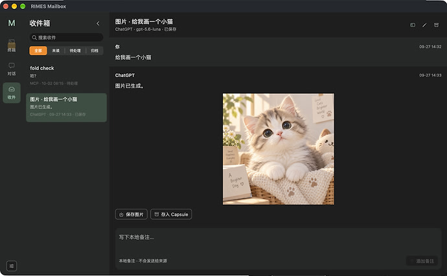The image size is (447, 276).
Task: Click the archive box icon in header
Action: pos(436,25)
